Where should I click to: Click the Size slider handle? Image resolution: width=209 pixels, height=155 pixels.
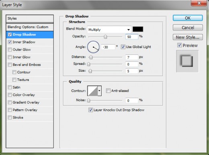click(x=90, y=71)
